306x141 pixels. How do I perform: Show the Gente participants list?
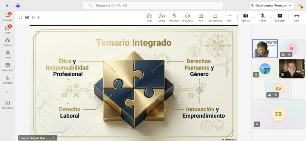tap(162, 17)
